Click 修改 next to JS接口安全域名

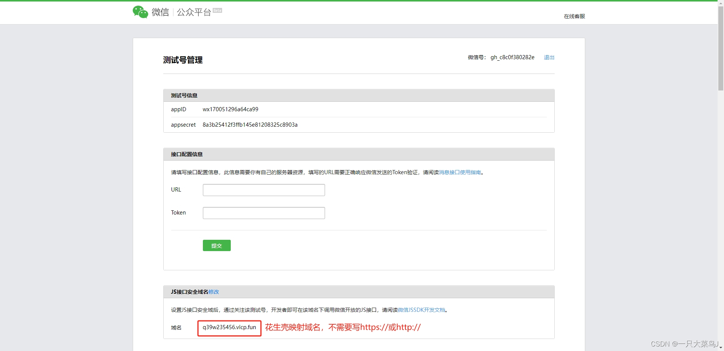click(x=213, y=292)
